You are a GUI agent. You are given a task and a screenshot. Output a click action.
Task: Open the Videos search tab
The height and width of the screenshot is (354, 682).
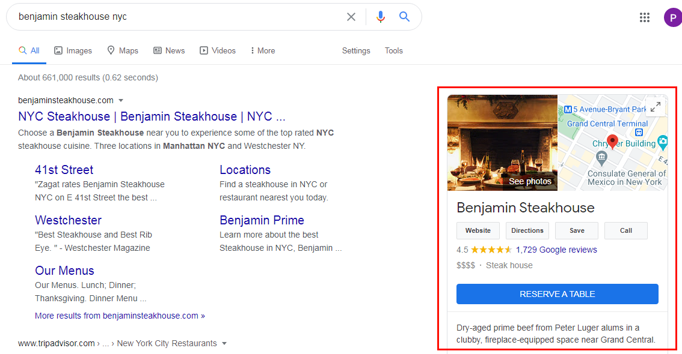218,51
